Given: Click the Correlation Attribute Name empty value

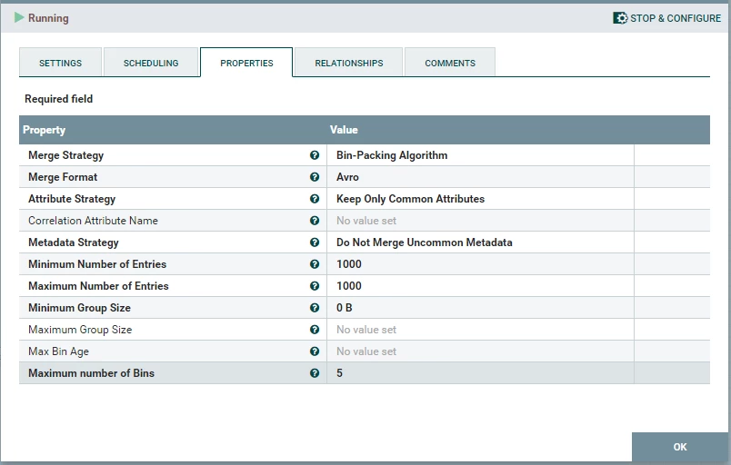Looking at the screenshot, I should (366, 221).
